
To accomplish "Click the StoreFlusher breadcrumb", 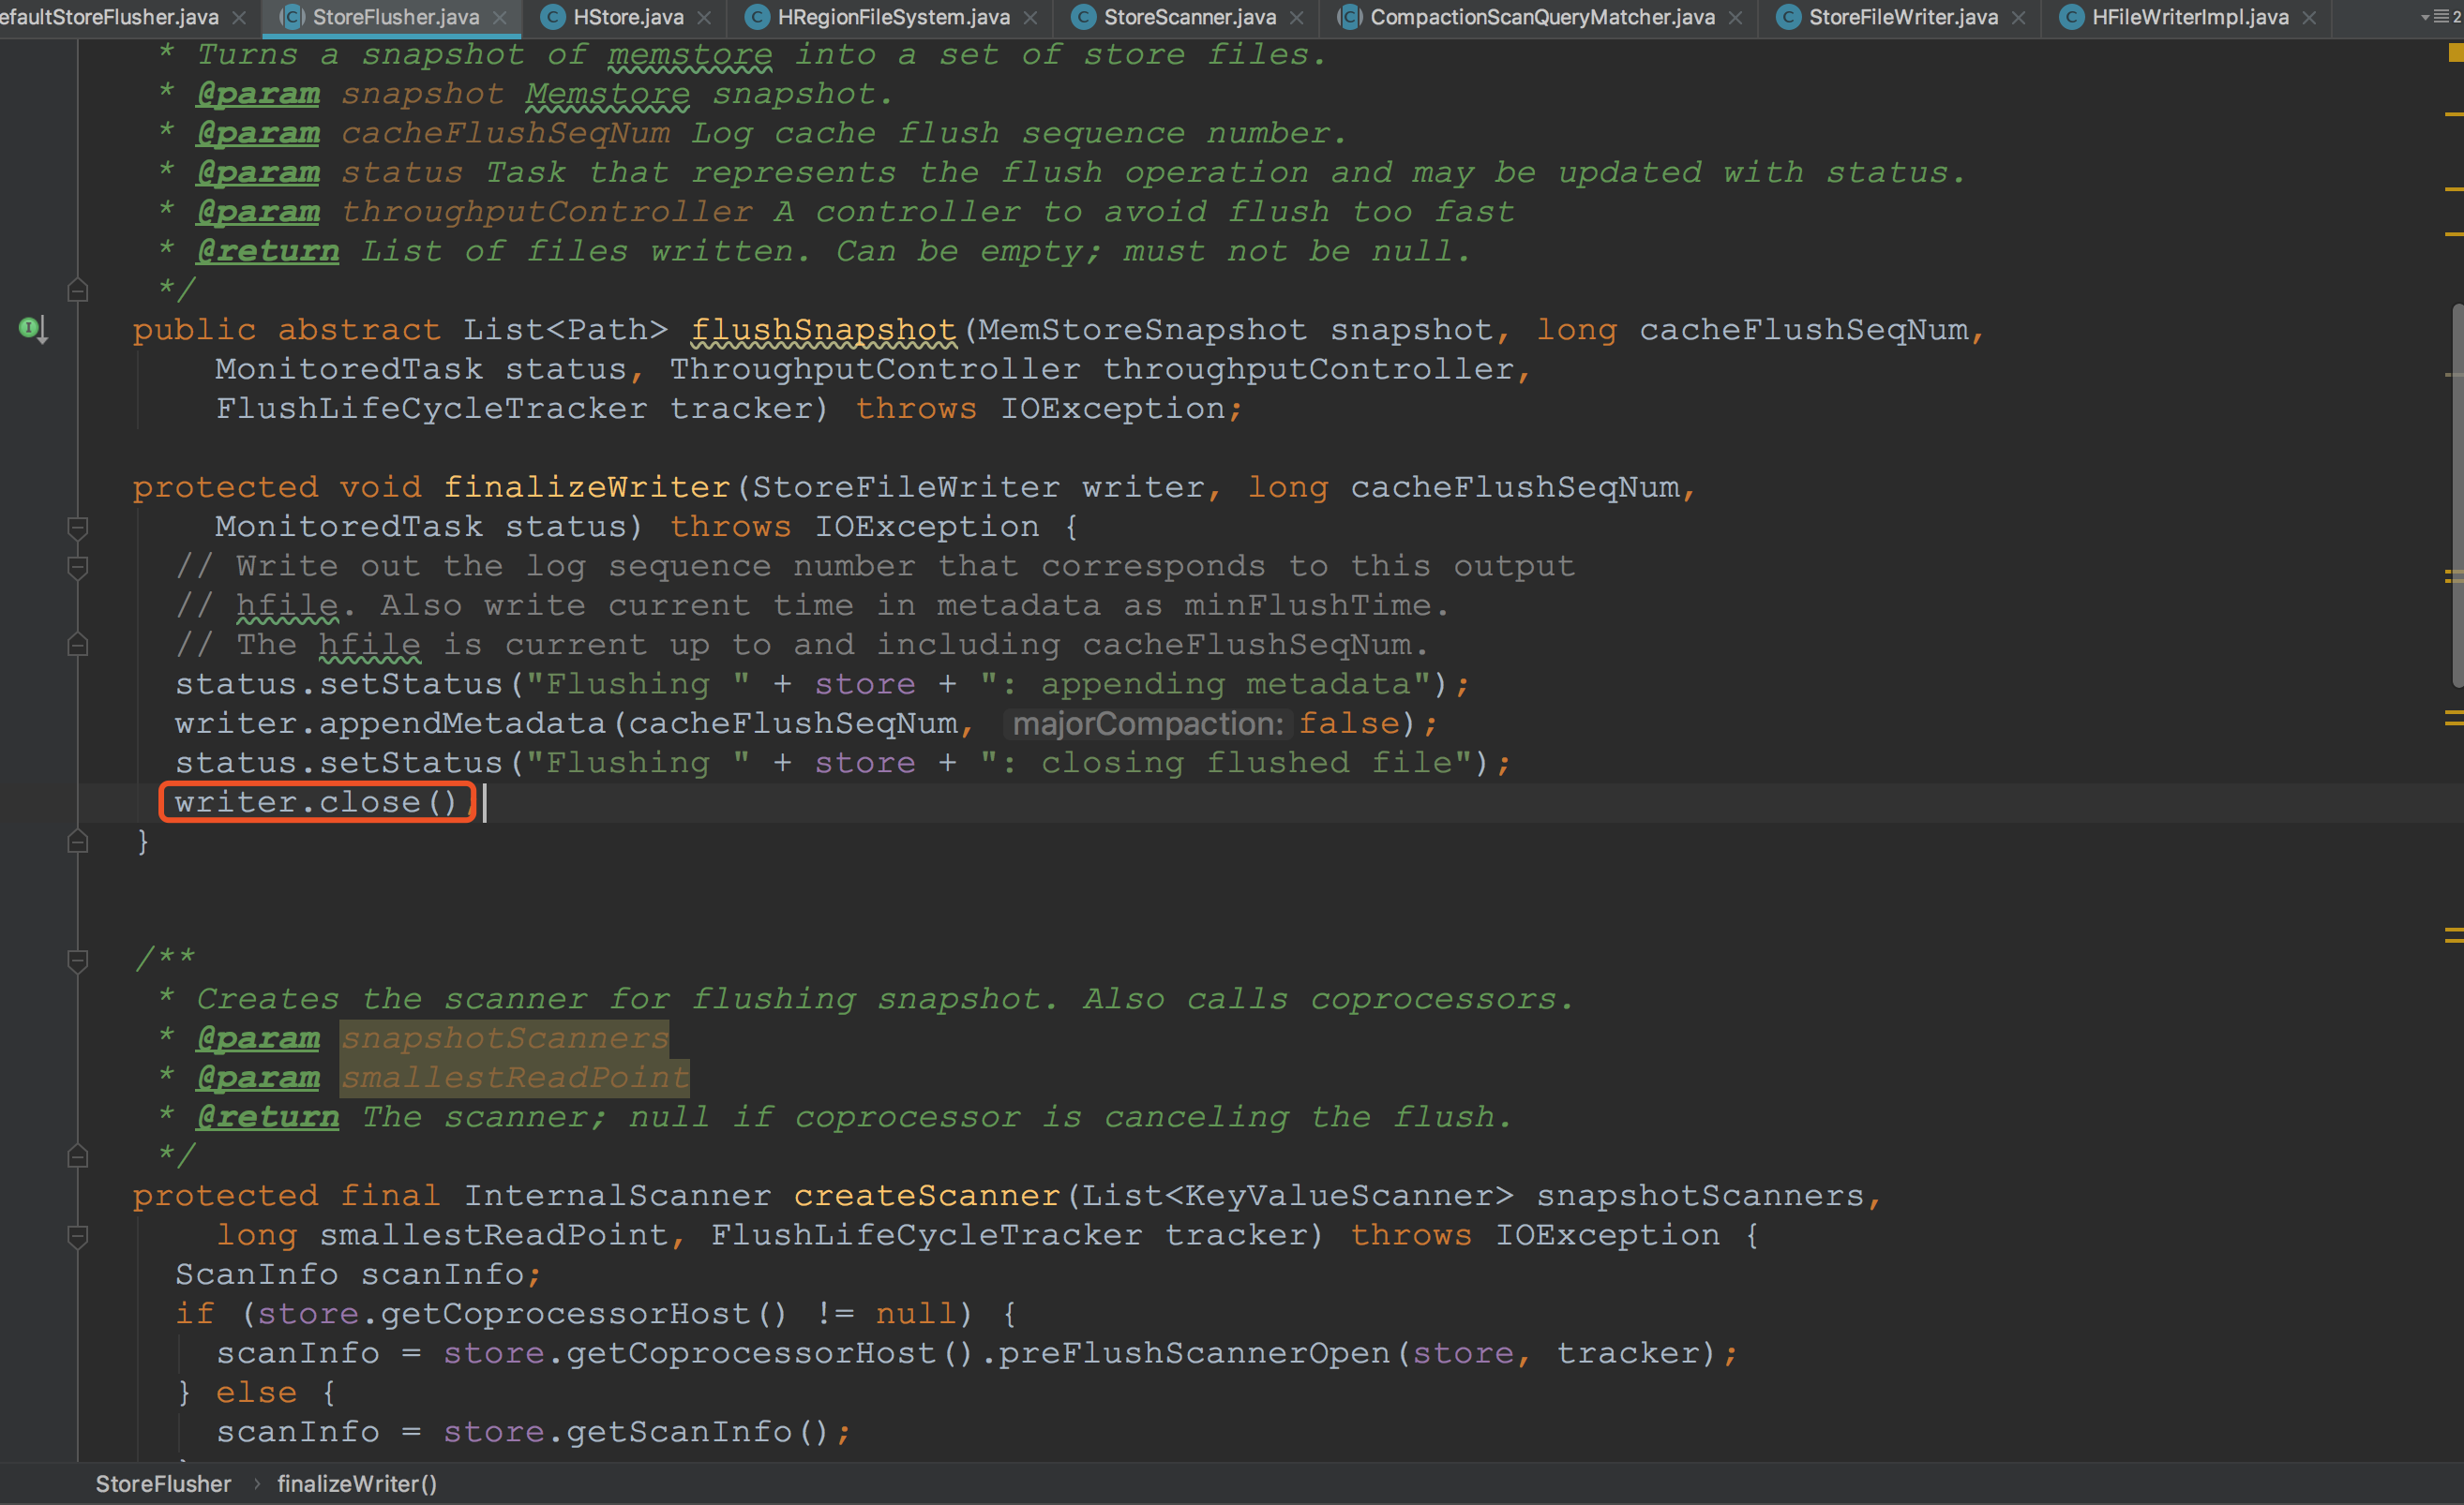I will click(163, 1484).
